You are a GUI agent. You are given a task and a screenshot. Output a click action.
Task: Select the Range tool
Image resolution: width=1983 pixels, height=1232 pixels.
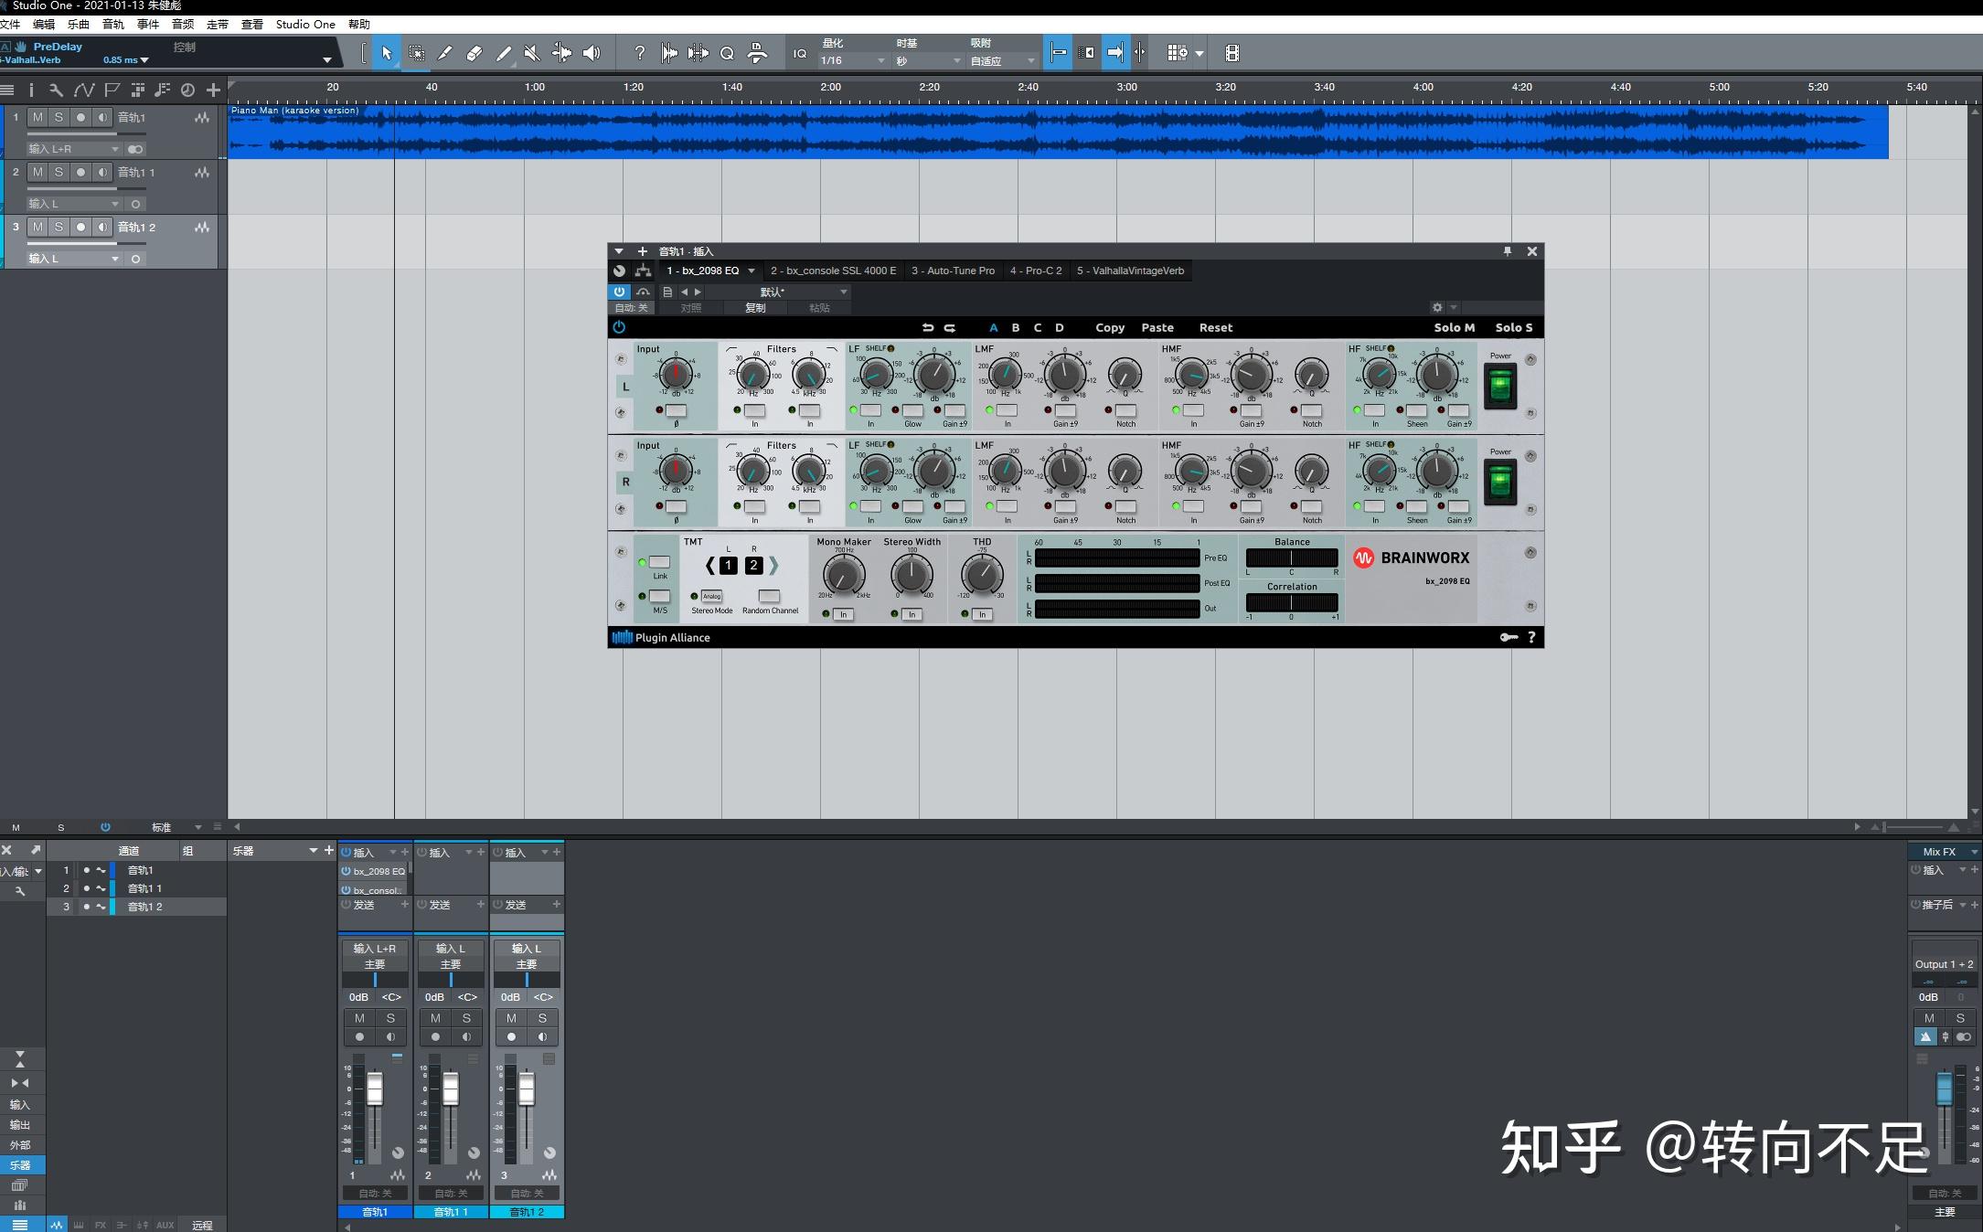point(416,53)
